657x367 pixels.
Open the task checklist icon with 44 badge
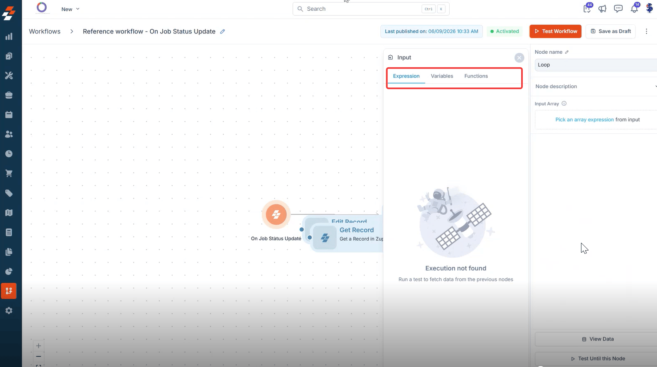click(x=587, y=9)
